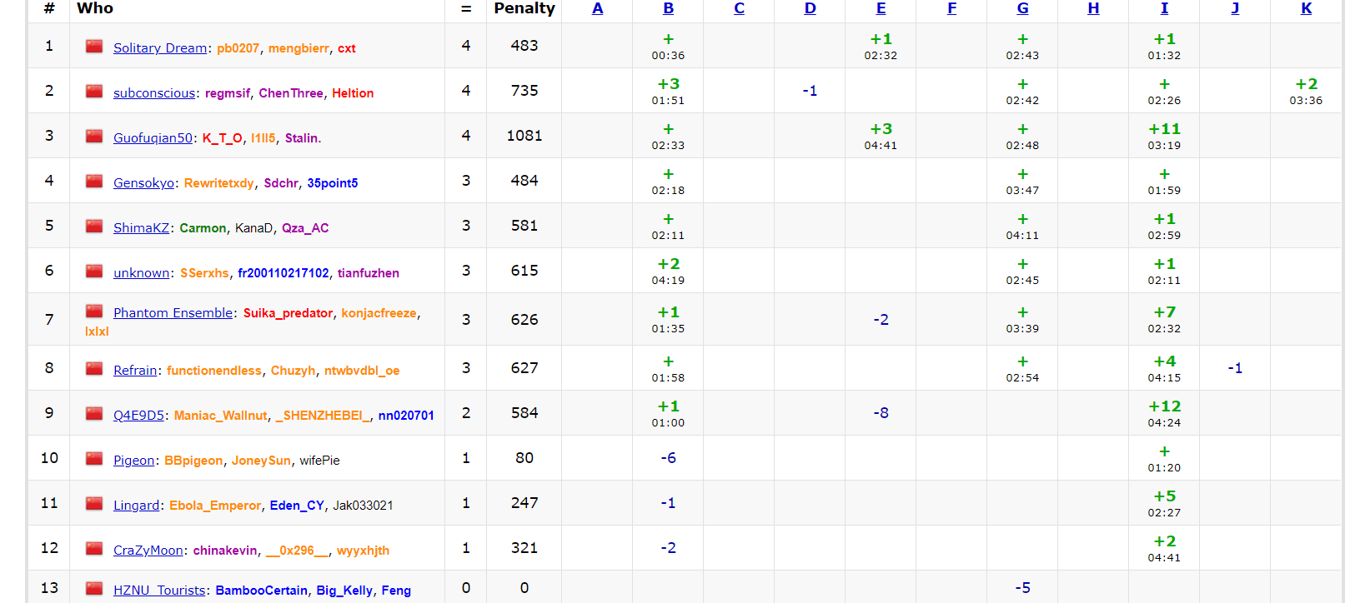This screenshot has height=603, width=1350.
Task: Click the flag icon beside CraZyMoon
Action: click(94, 549)
